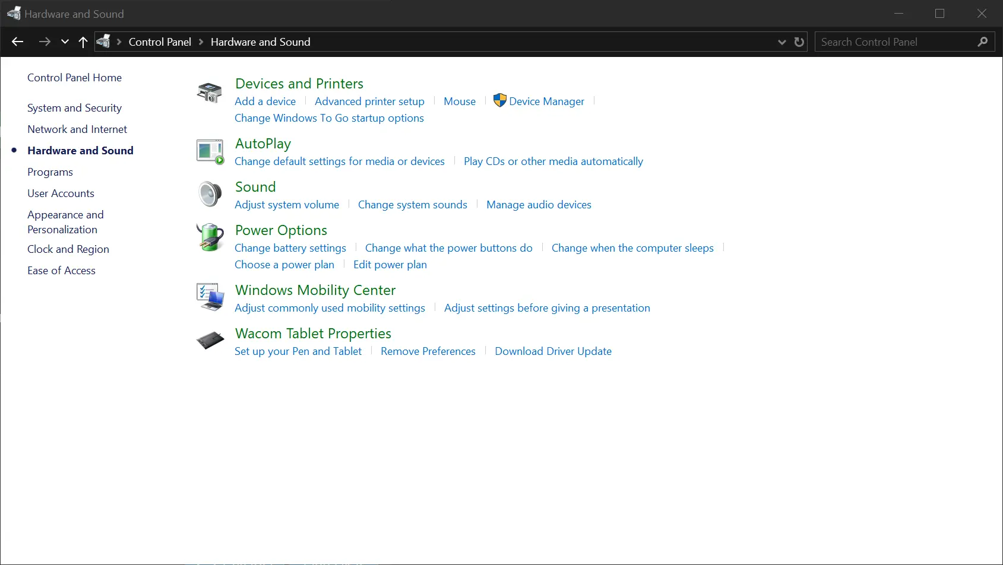Open Programs category
Image resolution: width=1003 pixels, height=565 pixels.
point(50,172)
